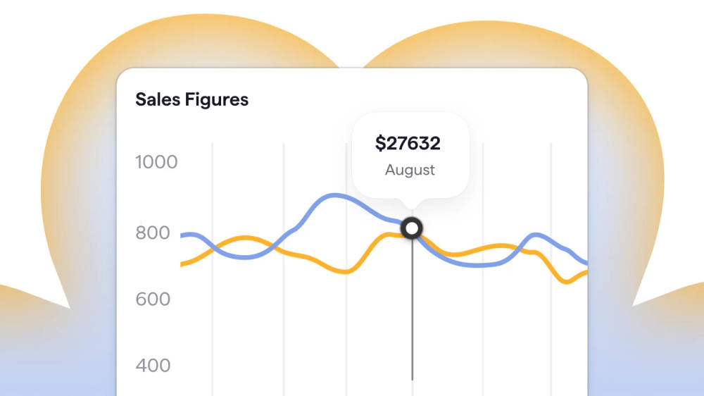This screenshot has width=704, height=396.
Task: Click the first vertical gridline
Action: [212, 270]
